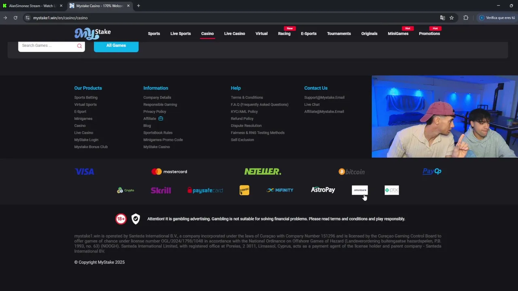Click the AstroPay payment logo
The image size is (518, 291).
[x=323, y=190]
